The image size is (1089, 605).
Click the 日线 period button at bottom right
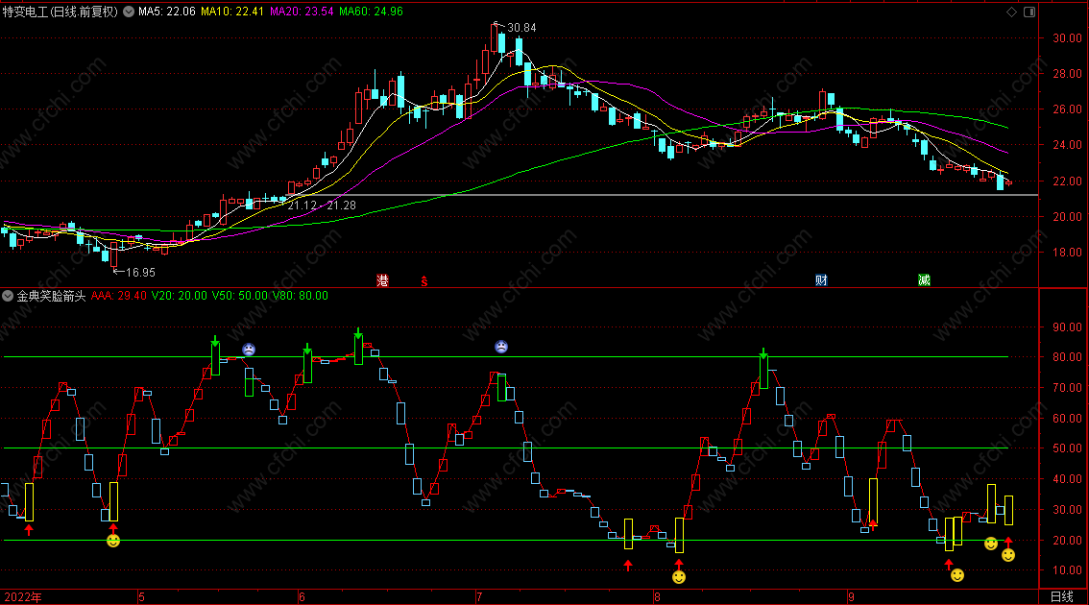pyautogui.click(x=1061, y=597)
